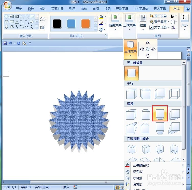
Task: Click the macro recording status icon
Action: [75, 187]
